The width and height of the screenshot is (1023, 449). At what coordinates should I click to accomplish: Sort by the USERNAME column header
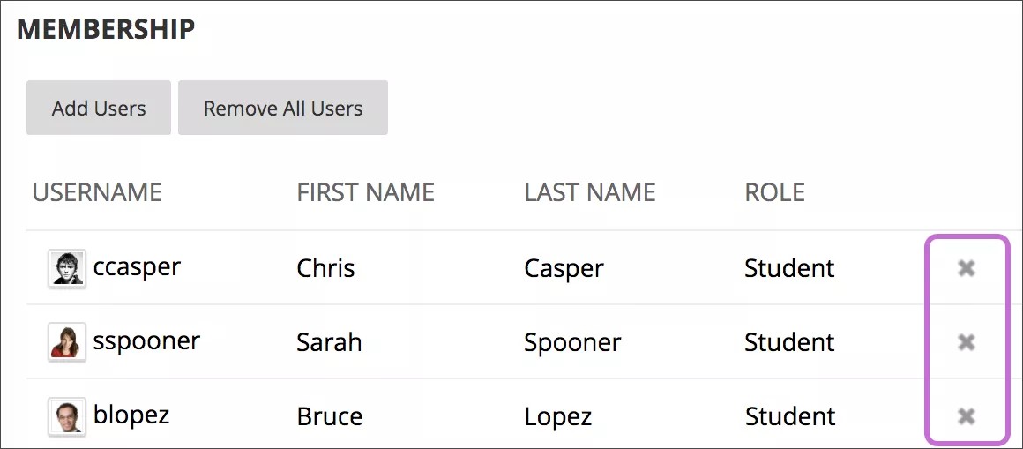(x=97, y=192)
